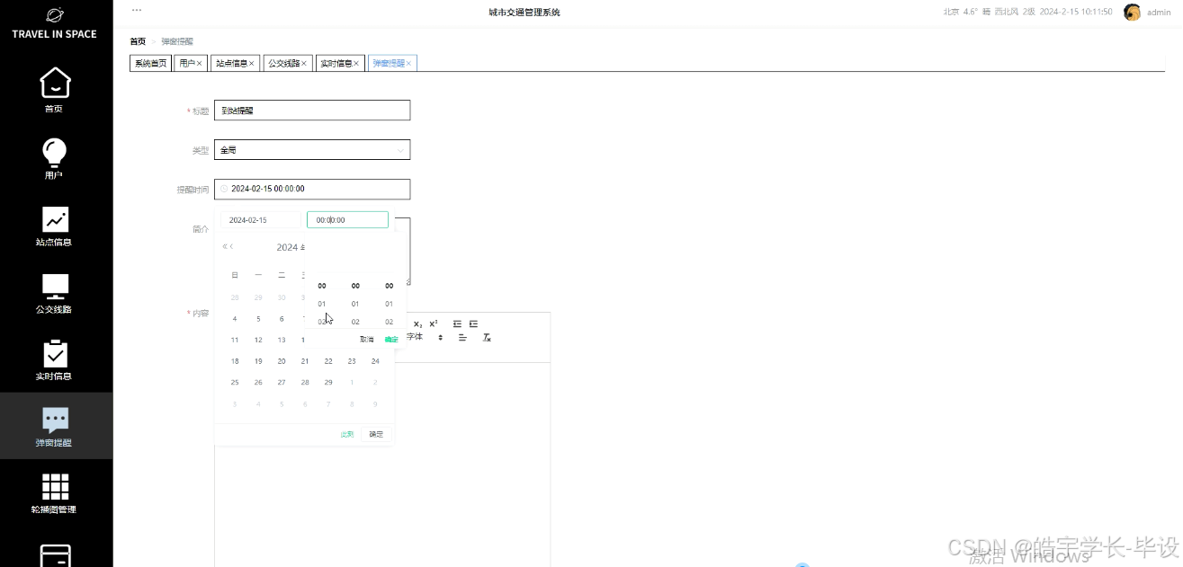
Task: Click 此刻 to set current time
Action: [x=347, y=434]
